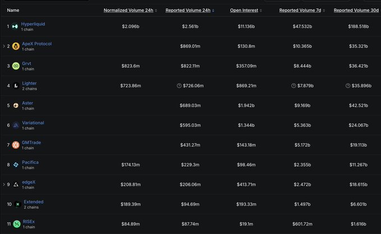Open the Variational protocol link
This screenshot has width=381, height=234.
33,123
